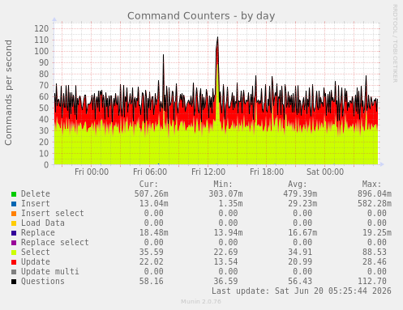The width and height of the screenshot is (403, 310).
Task: Click the Update max value 28.46
Action: point(375,261)
